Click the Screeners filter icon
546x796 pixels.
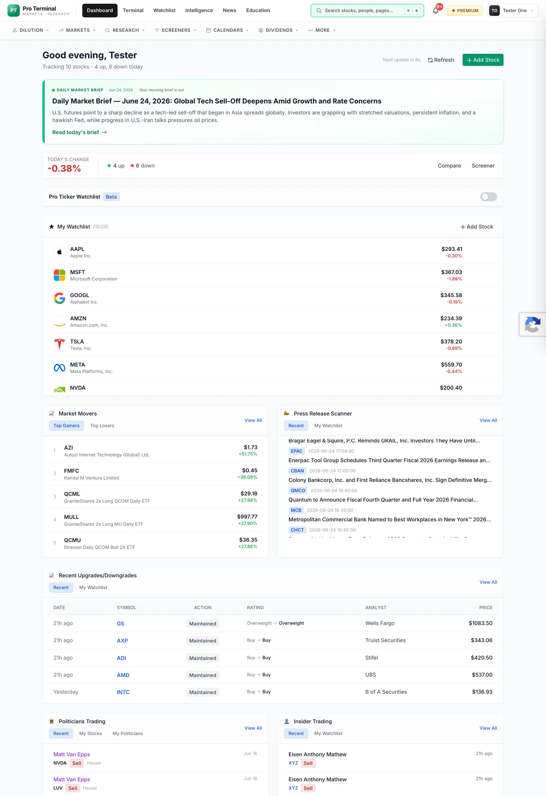click(157, 30)
